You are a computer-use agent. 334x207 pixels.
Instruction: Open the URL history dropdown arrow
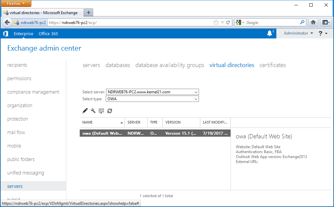(222, 23)
